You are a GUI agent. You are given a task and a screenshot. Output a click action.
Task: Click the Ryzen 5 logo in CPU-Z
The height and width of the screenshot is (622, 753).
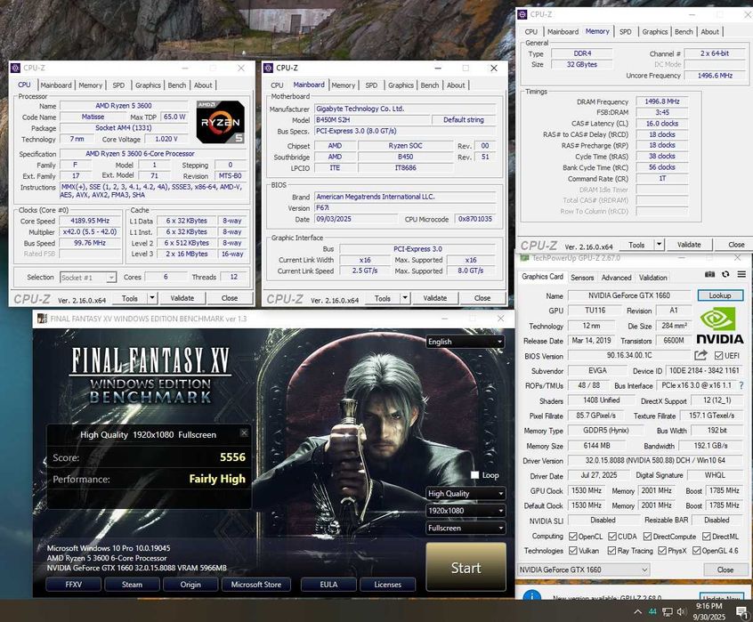point(221,122)
